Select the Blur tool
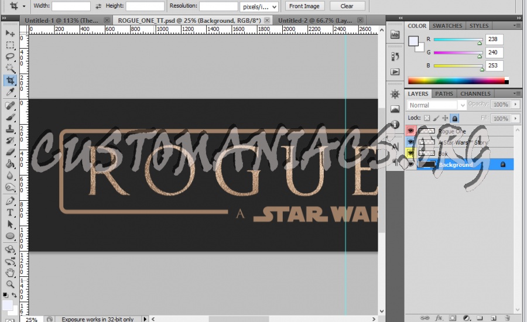527x322 pixels. [10, 176]
